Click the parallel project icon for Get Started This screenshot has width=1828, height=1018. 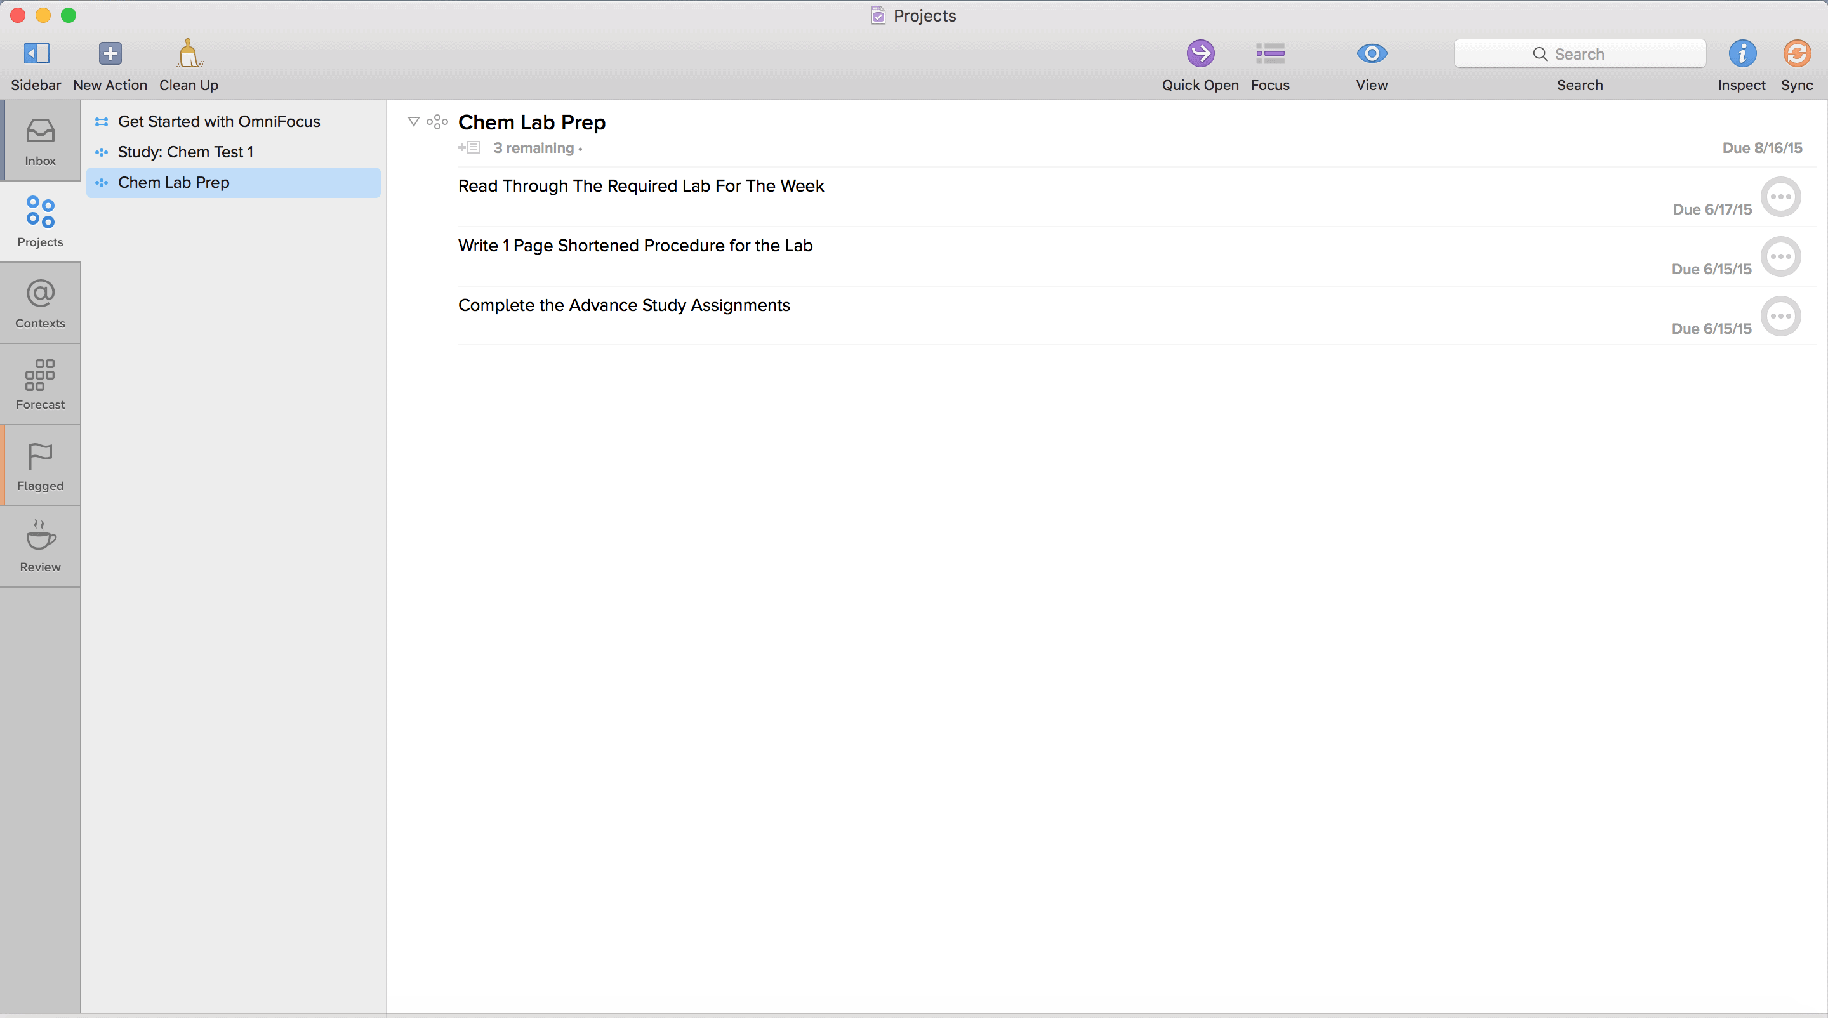click(102, 121)
